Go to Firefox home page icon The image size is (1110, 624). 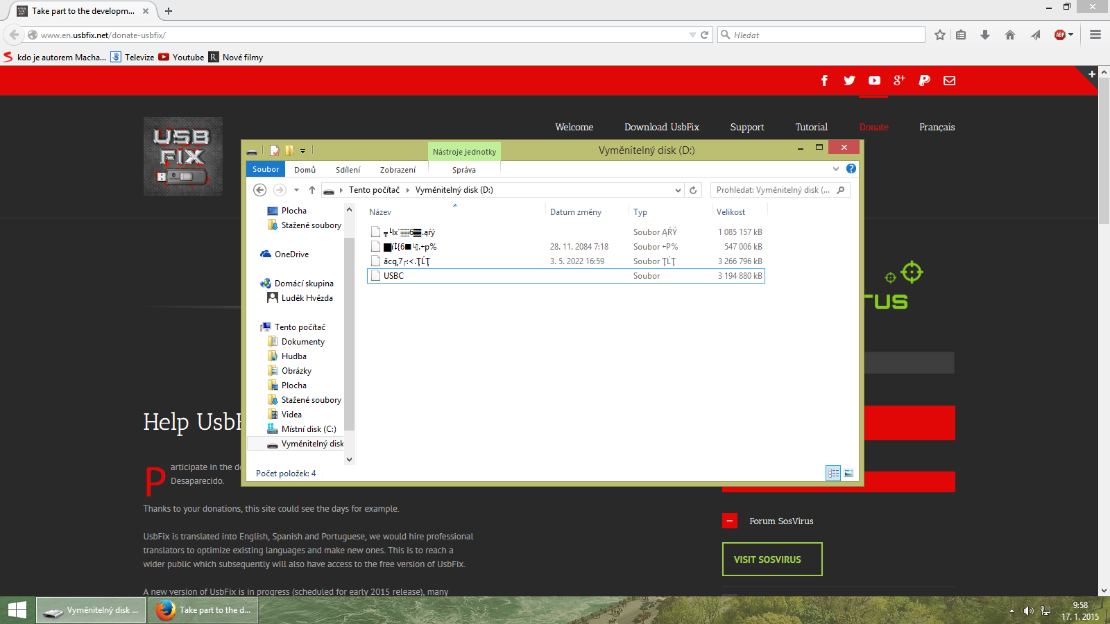point(1010,35)
